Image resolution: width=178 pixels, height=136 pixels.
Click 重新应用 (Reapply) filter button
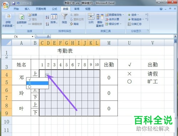click(x=77, y=19)
